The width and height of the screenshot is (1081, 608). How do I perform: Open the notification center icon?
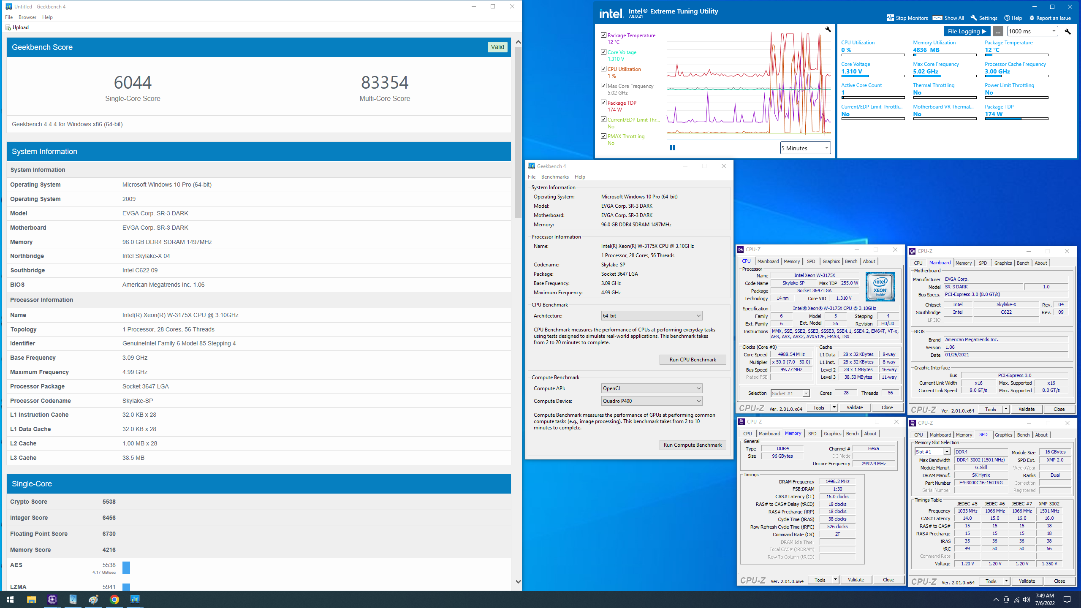tap(1067, 600)
